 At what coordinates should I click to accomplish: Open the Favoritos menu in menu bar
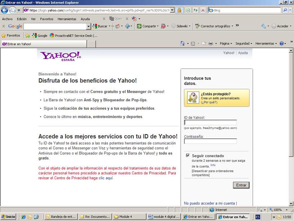coord(47,19)
